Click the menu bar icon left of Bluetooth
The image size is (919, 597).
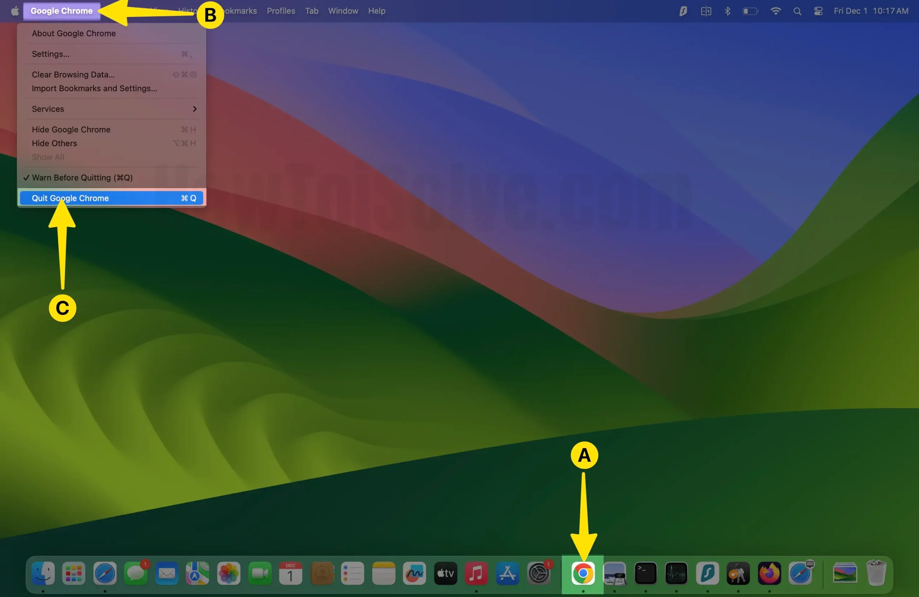pyautogui.click(x=706, y=11)
